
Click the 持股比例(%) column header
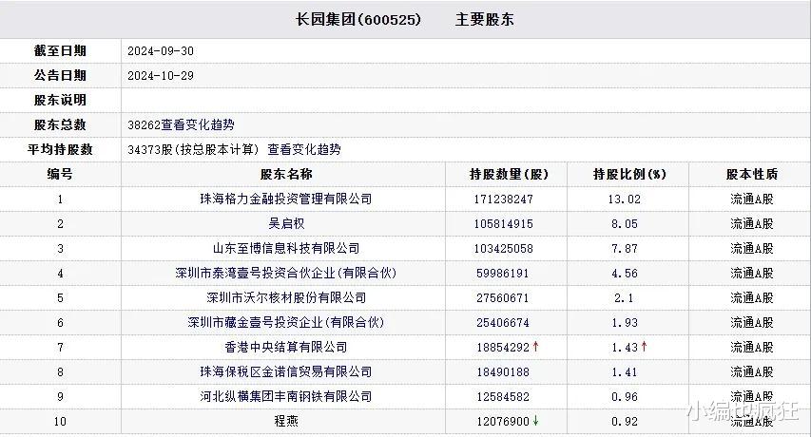pos(629,174)
